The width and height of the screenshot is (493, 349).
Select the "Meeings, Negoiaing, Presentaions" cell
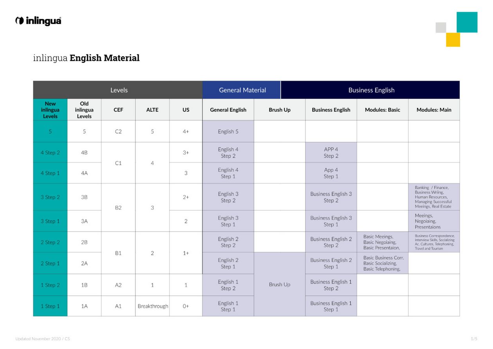coord(434,221)
